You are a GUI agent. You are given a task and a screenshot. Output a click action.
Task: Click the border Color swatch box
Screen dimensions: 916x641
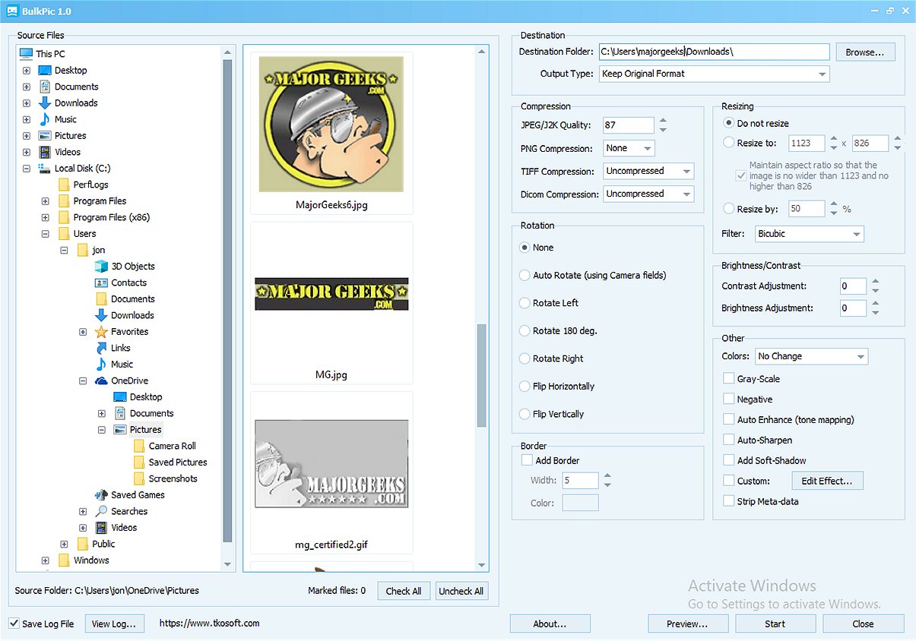(580, 503)
